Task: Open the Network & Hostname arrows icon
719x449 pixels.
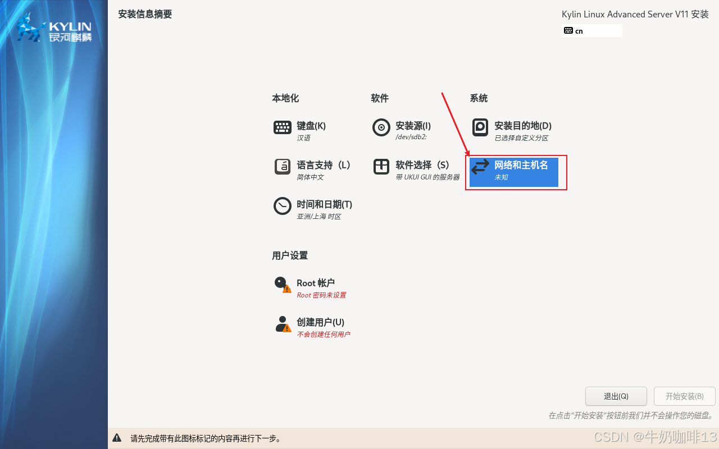Action: [480, 167]
